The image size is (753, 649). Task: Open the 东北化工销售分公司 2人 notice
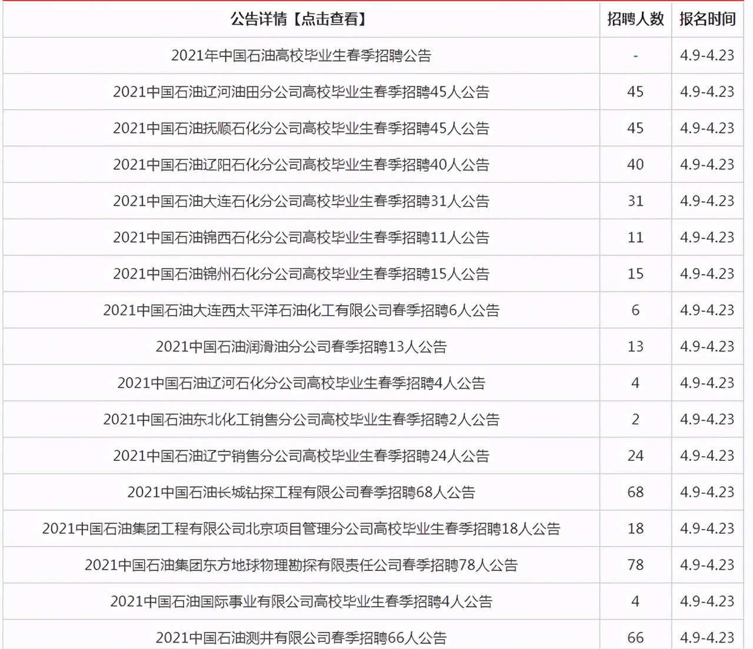point(301,420)
